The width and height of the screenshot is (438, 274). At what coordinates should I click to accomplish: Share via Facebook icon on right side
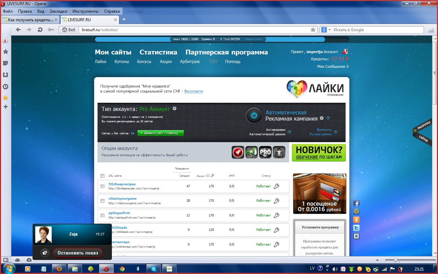(x=356, y=203)
